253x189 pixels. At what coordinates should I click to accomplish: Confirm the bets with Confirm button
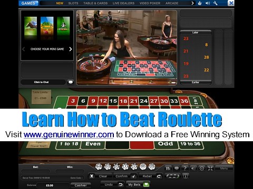(x=125, y=176)
